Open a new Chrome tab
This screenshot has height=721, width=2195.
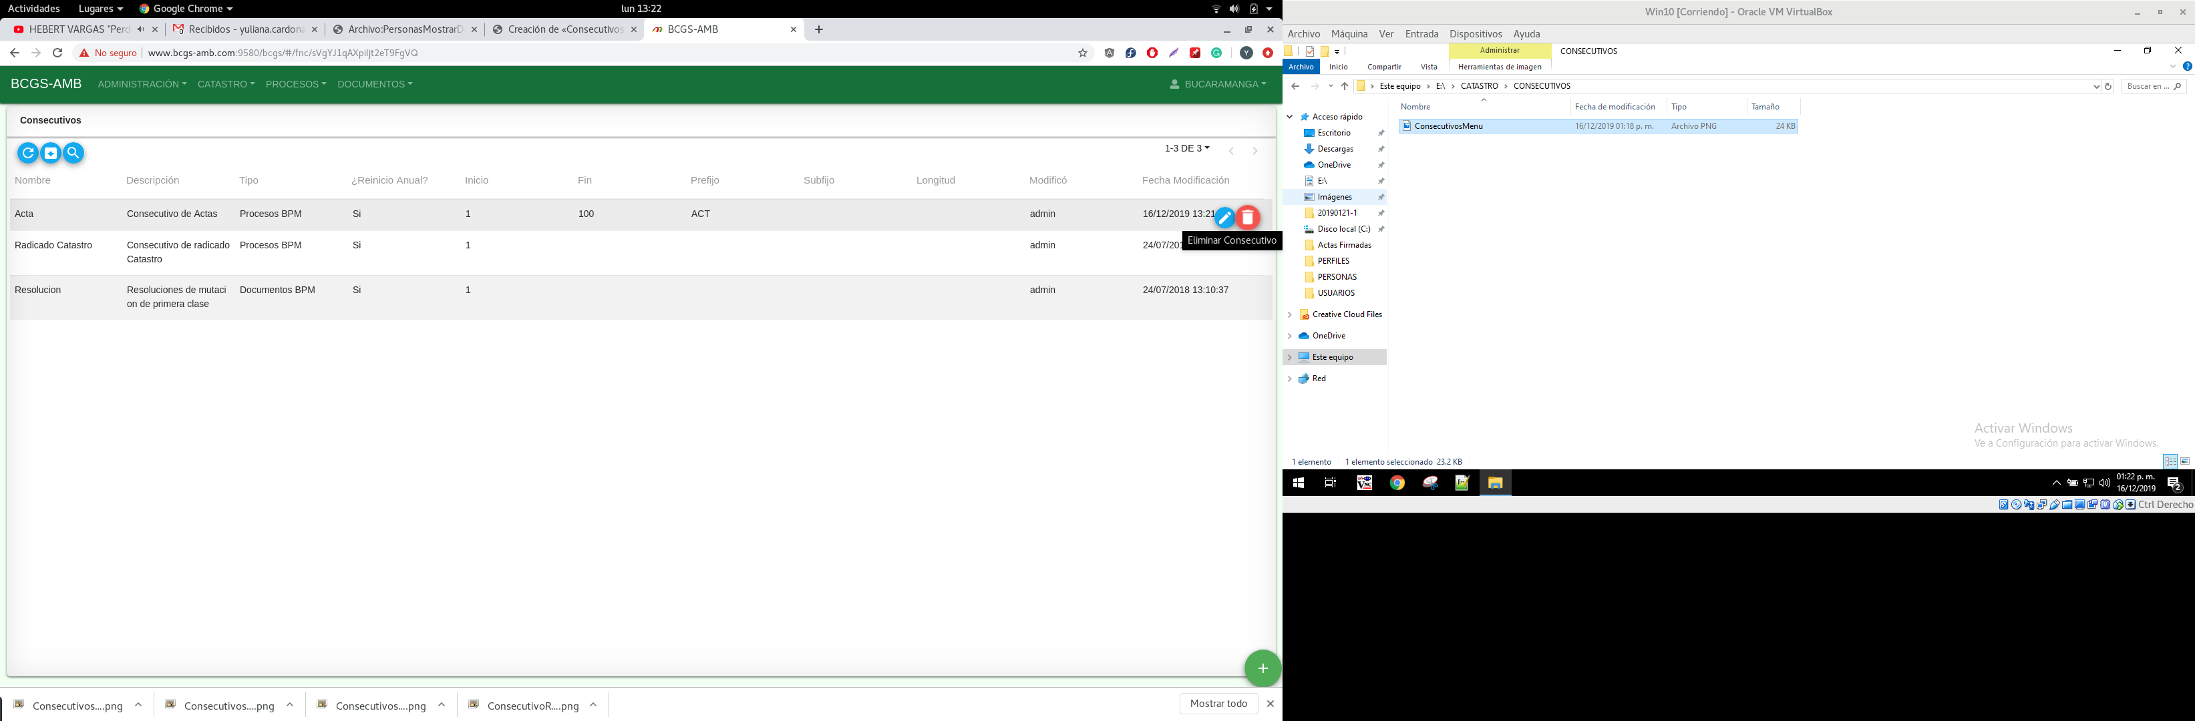coord(819,29)
